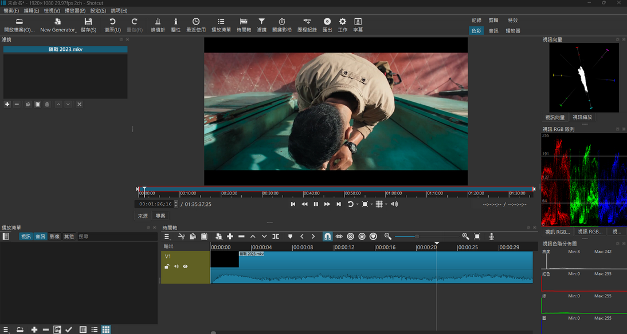Open the 編輯 menu

[32, 11]
